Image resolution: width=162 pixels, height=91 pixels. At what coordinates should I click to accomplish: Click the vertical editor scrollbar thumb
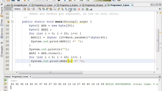tap(157, 40)
